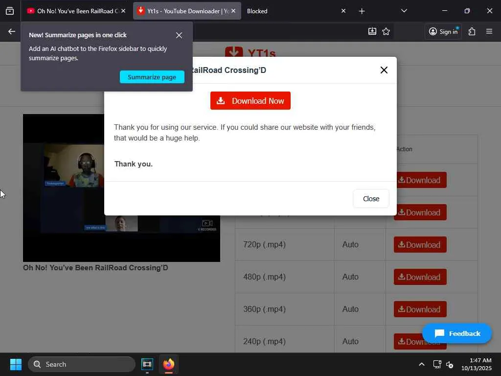
Task: Open a new tab with the plus icon
Action: [x=362, y=11]
